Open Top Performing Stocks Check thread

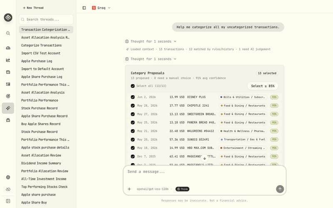(46, 186)
